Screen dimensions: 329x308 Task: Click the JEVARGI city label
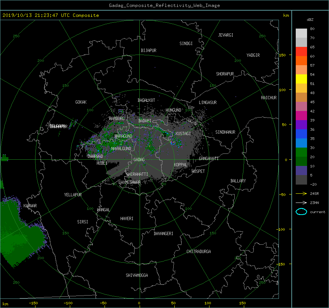(x=226, y=35)
